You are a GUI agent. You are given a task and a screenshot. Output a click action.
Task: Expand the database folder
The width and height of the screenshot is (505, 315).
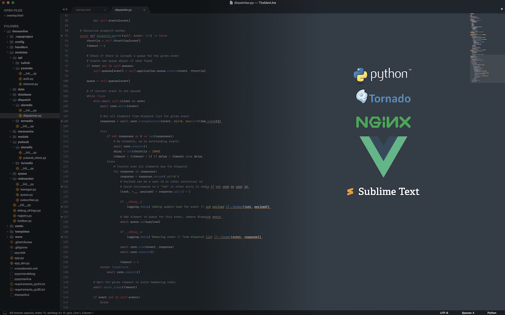pyautogui.click(x=11, y=95)
